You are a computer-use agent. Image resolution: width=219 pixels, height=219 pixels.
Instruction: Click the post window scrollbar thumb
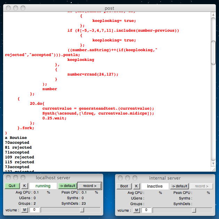[x=213, y=53]
